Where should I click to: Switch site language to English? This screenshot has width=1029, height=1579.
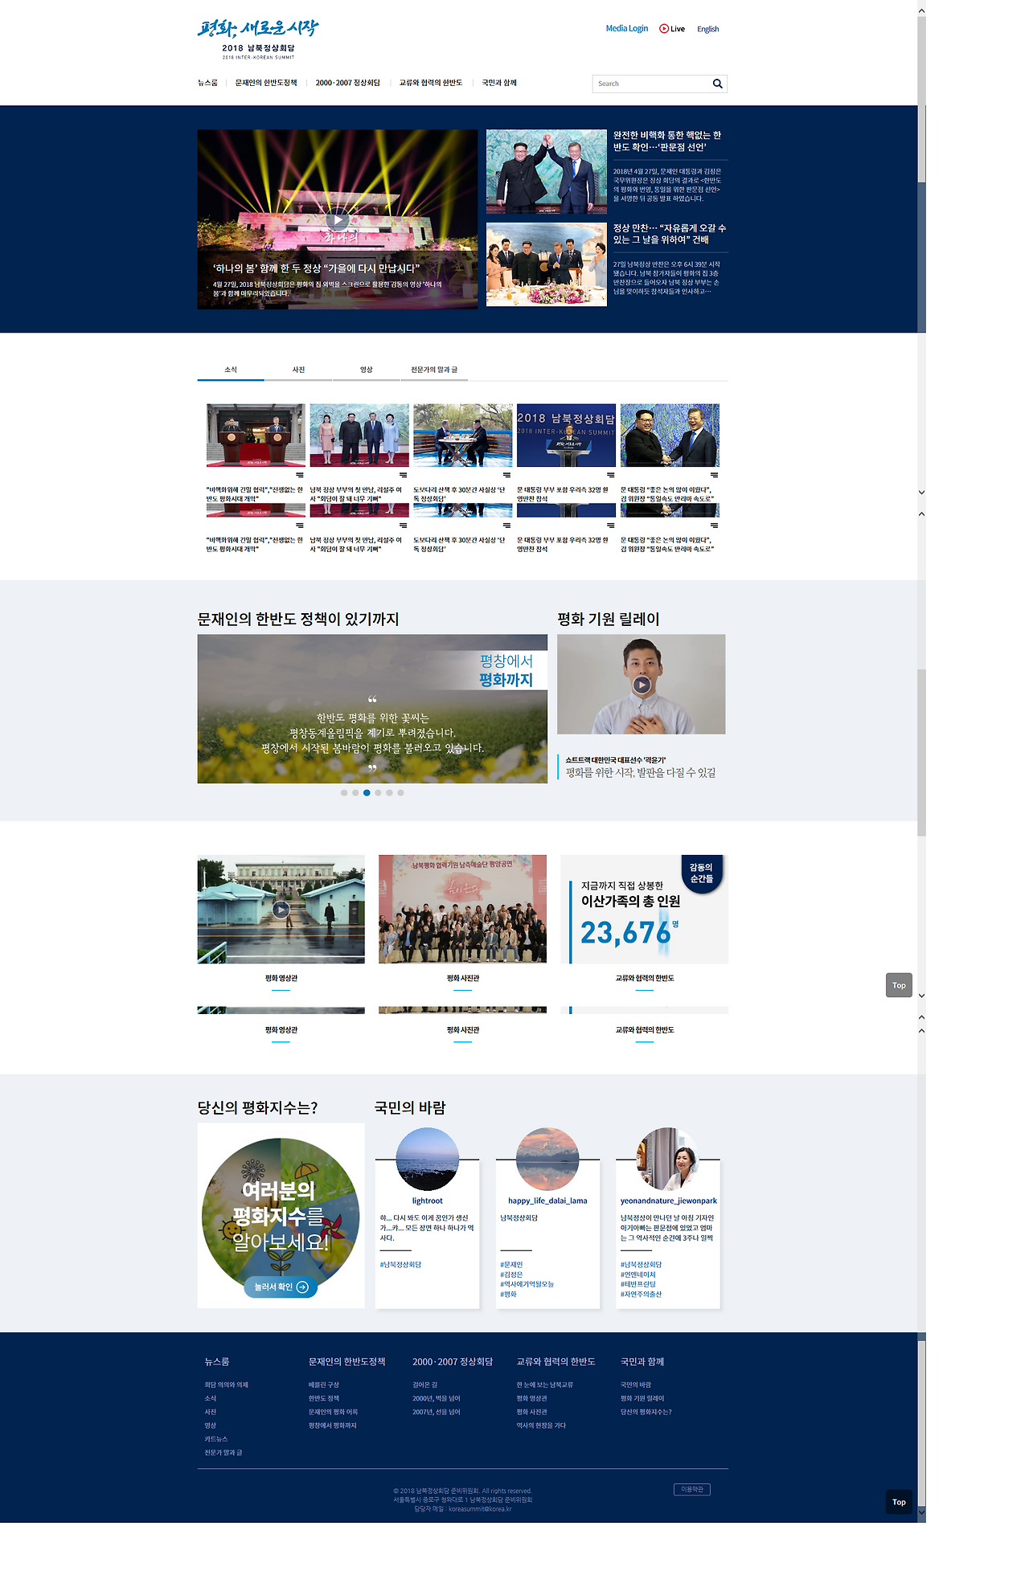pos(707,29)
